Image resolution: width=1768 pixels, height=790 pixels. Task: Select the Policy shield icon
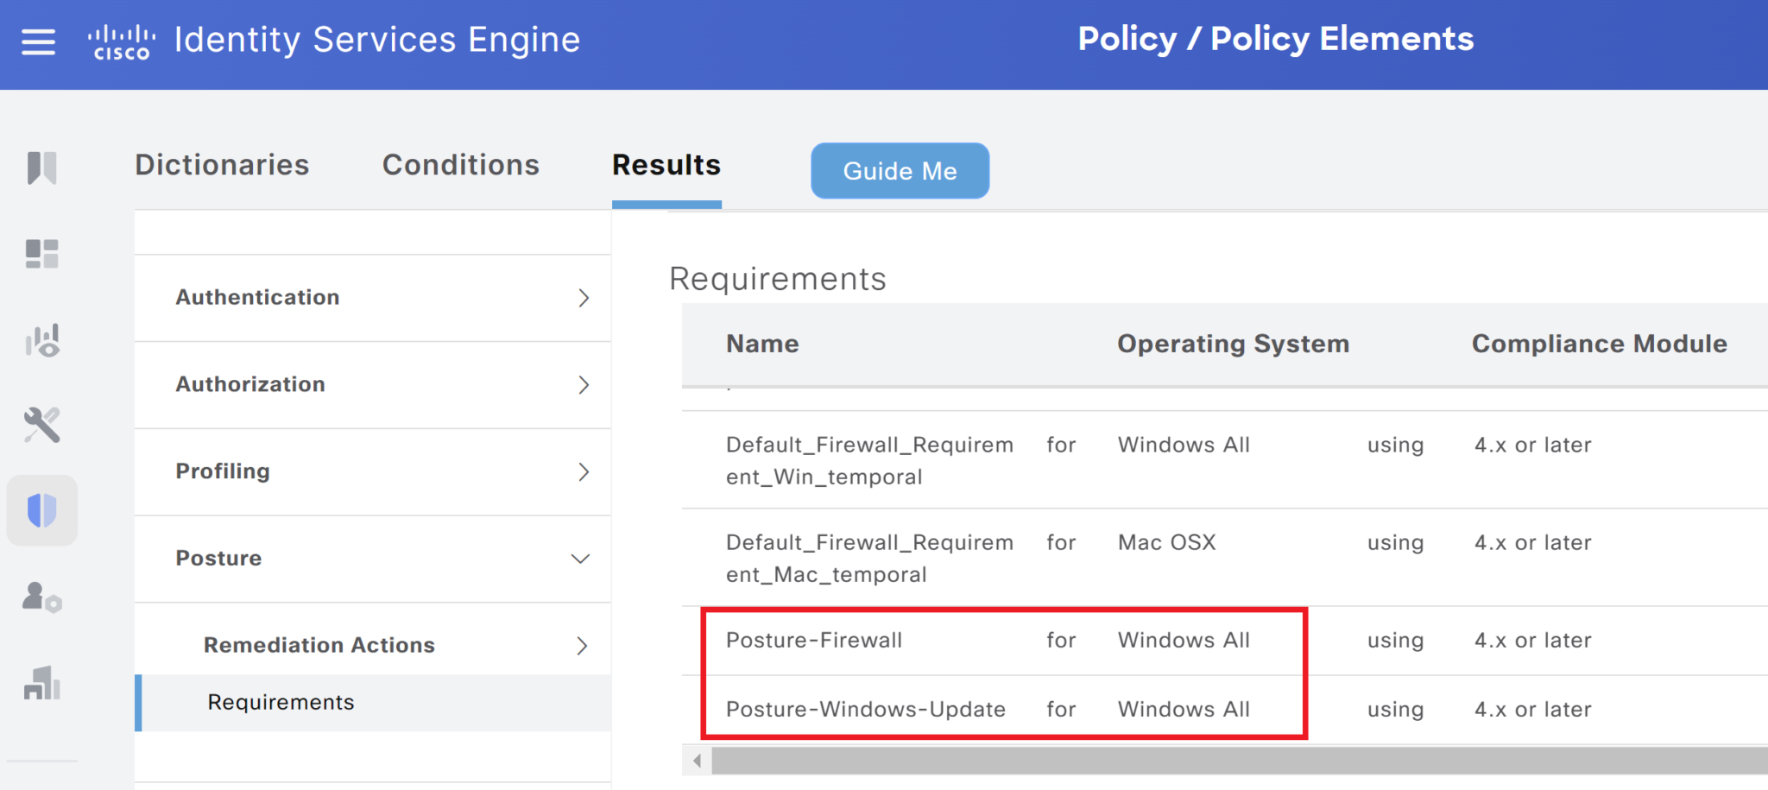42,510
